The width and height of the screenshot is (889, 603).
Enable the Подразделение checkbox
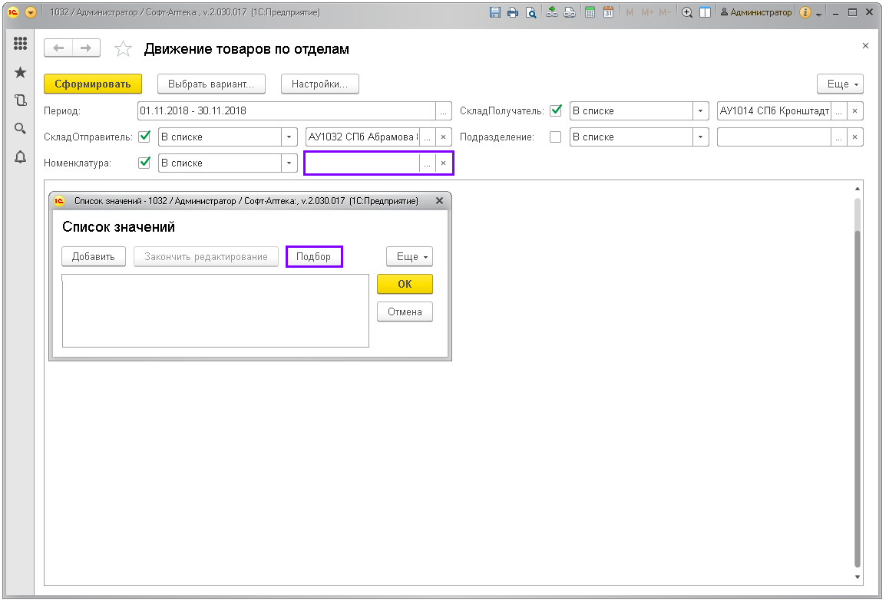click(x=556, y=137)
